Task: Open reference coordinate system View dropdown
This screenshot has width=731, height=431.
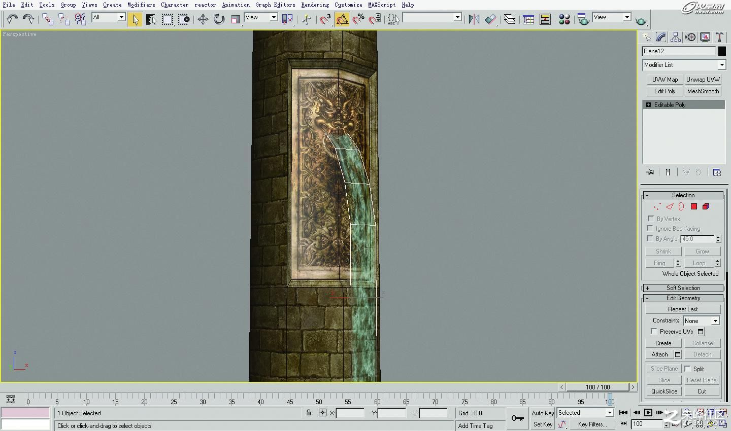Action: coord(261,17)
